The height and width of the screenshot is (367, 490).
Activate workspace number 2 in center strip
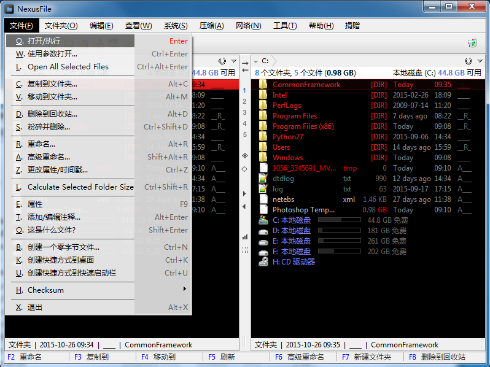(244, 101)
